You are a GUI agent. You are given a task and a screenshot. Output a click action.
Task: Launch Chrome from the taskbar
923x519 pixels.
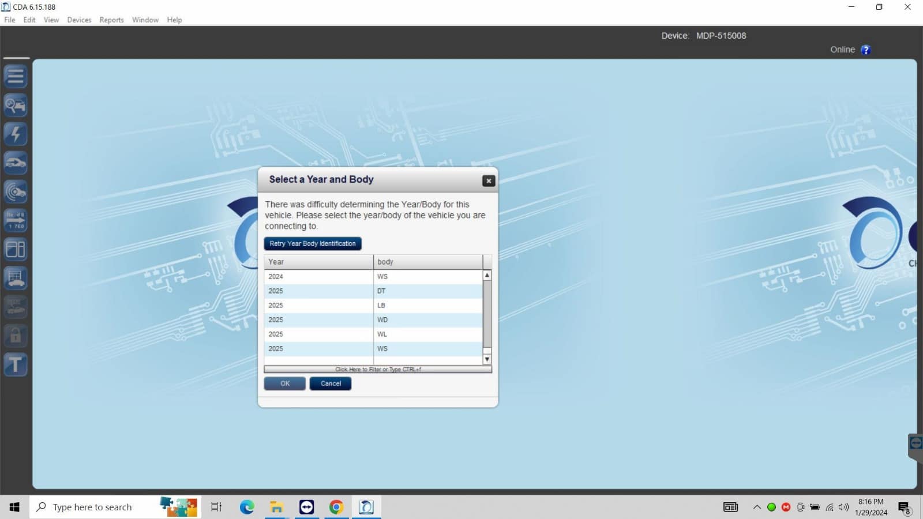pos(336,507)
